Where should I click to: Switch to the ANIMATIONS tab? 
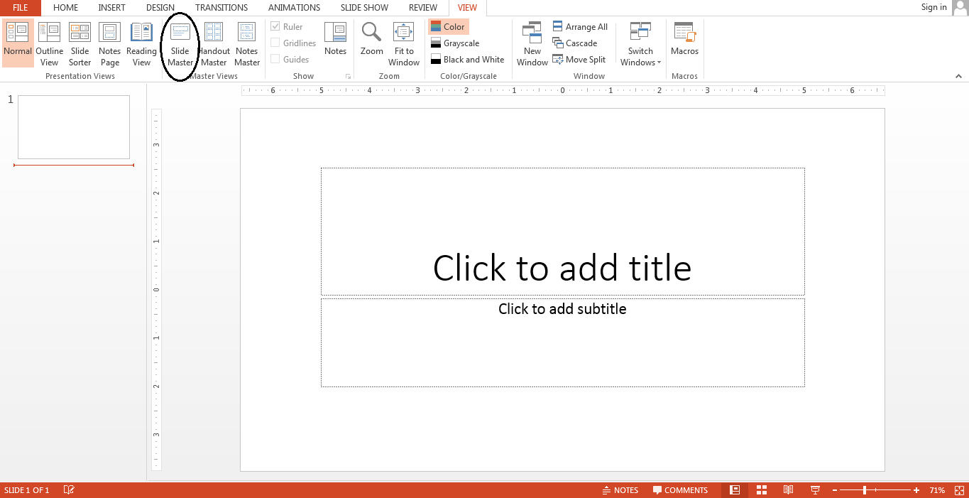294,8
